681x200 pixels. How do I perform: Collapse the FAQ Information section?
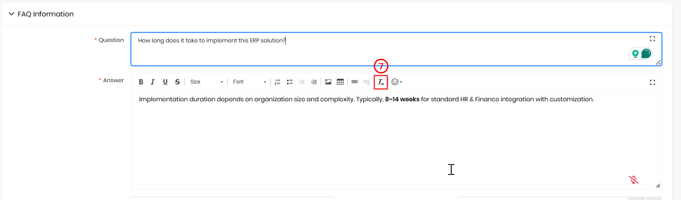click(x=12, y=14)
